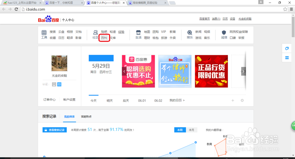295x159 pixels.
Task: Click the chat bubble icon on right sidebar
Action: [x=287, y=49]
